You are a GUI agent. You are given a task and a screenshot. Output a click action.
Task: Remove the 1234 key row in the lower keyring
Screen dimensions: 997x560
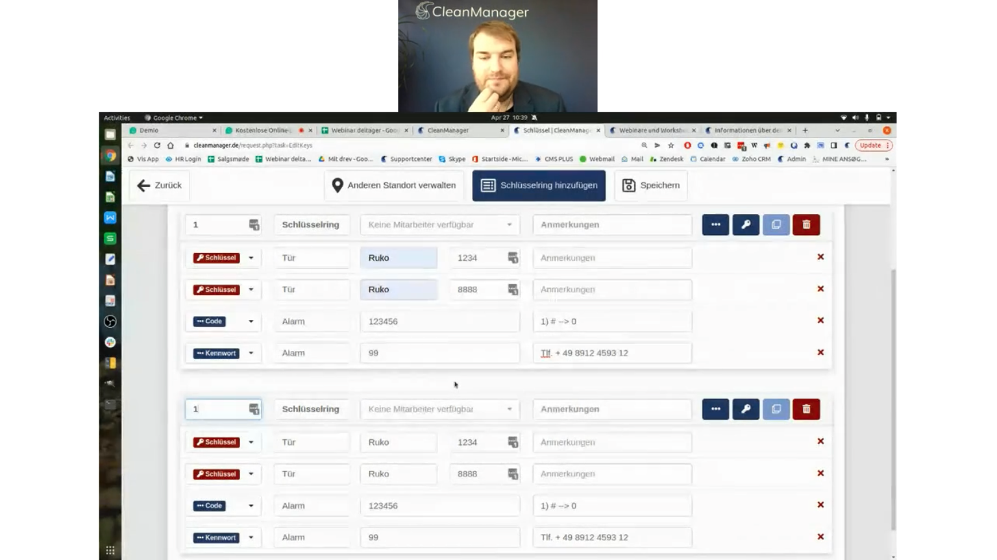pyautogui.click(x=820, y=441)
